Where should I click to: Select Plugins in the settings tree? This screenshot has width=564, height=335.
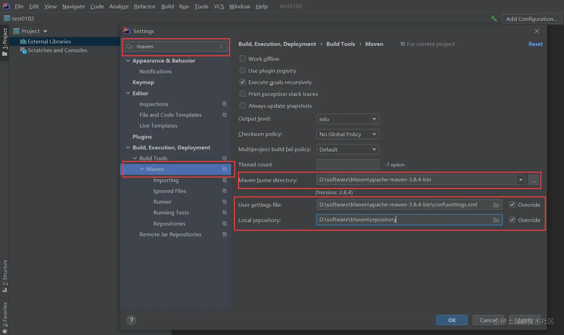[142, 137]
